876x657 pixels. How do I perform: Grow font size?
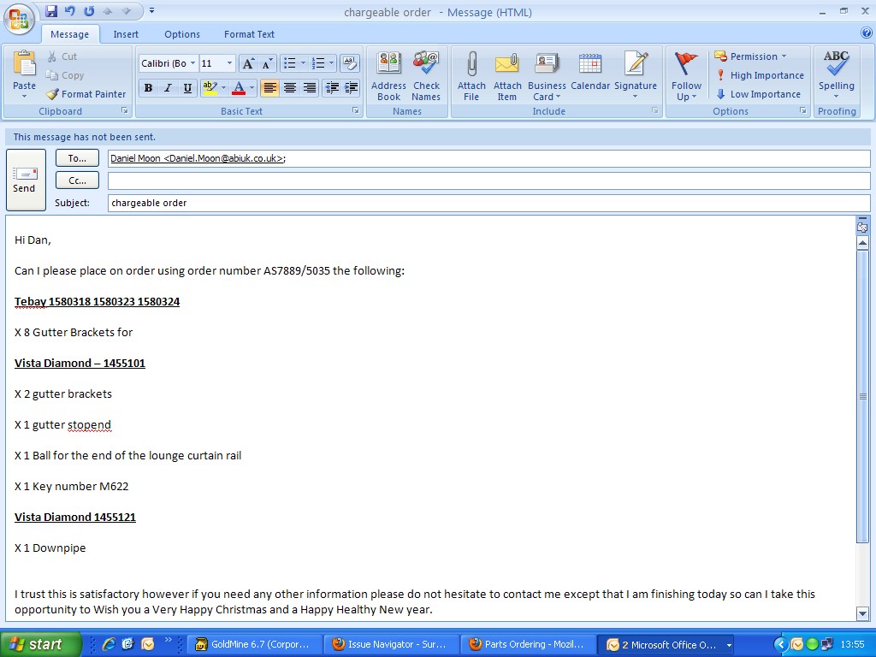point(248,63)
